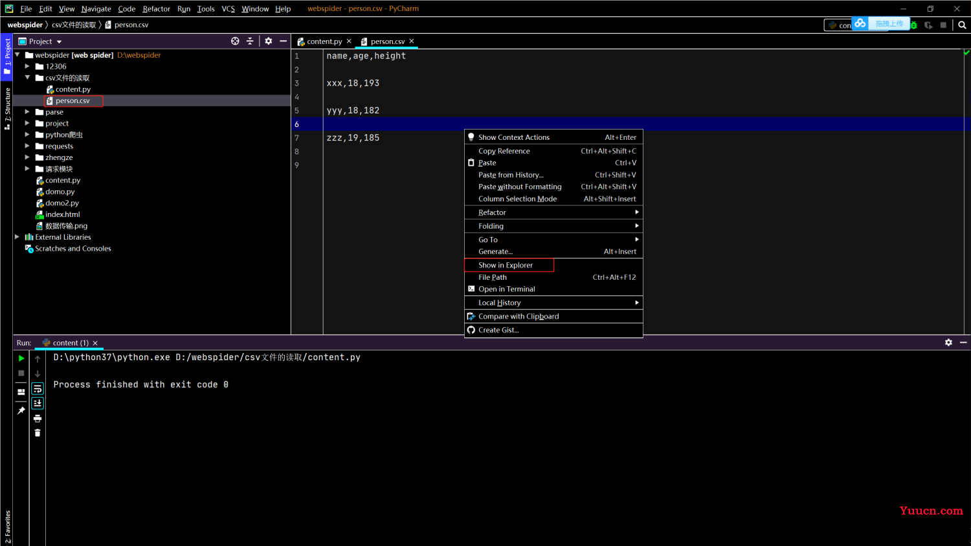This screenshot has width=971, height=546.
Task: Clear console output with trash icon
Action: [38, 433]
